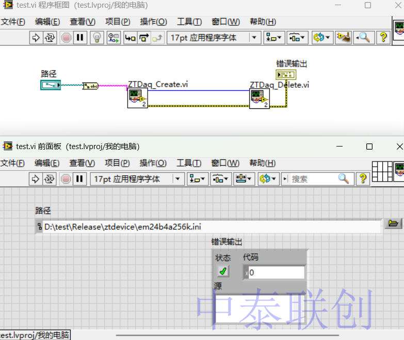The height and width of the screenshot is (340, 404).
Task: Click the ZTDaq_Create.vi label
Action: 158,84
